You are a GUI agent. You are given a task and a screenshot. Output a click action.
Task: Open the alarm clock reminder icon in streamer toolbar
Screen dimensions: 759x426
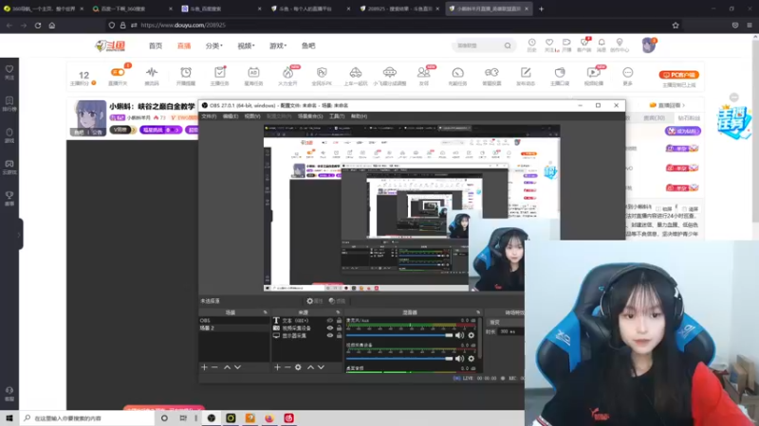pyautogui.click(x=186, y=73)
